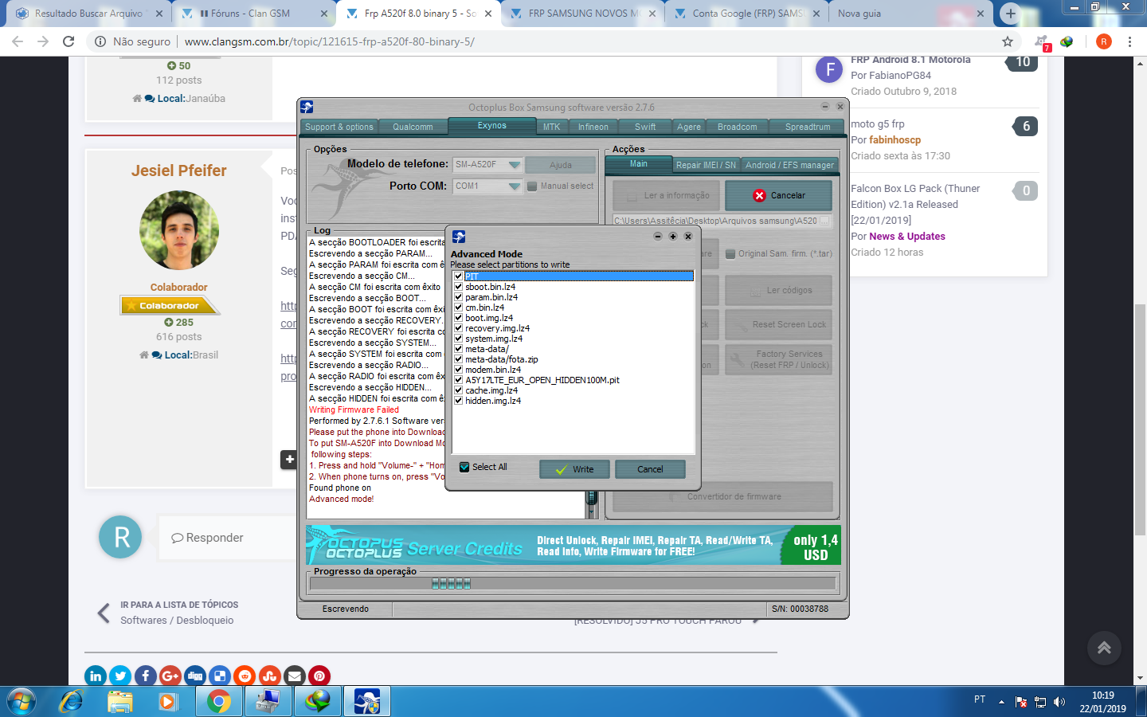The height and width of the screenshot is (717, 1147).
Task: Go to IR PARA A LISTA DE TÓPICOS link
Action: click(x=179, y=605)
